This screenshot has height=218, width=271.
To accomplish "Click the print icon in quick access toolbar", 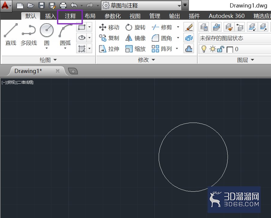I will 63,5.
